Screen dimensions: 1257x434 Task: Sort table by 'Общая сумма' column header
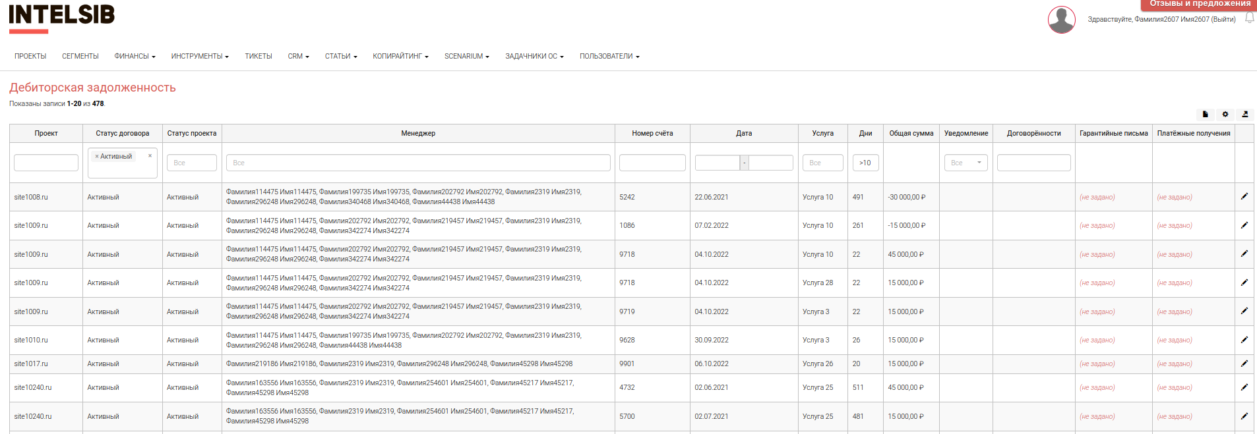(x=911, y=133)
